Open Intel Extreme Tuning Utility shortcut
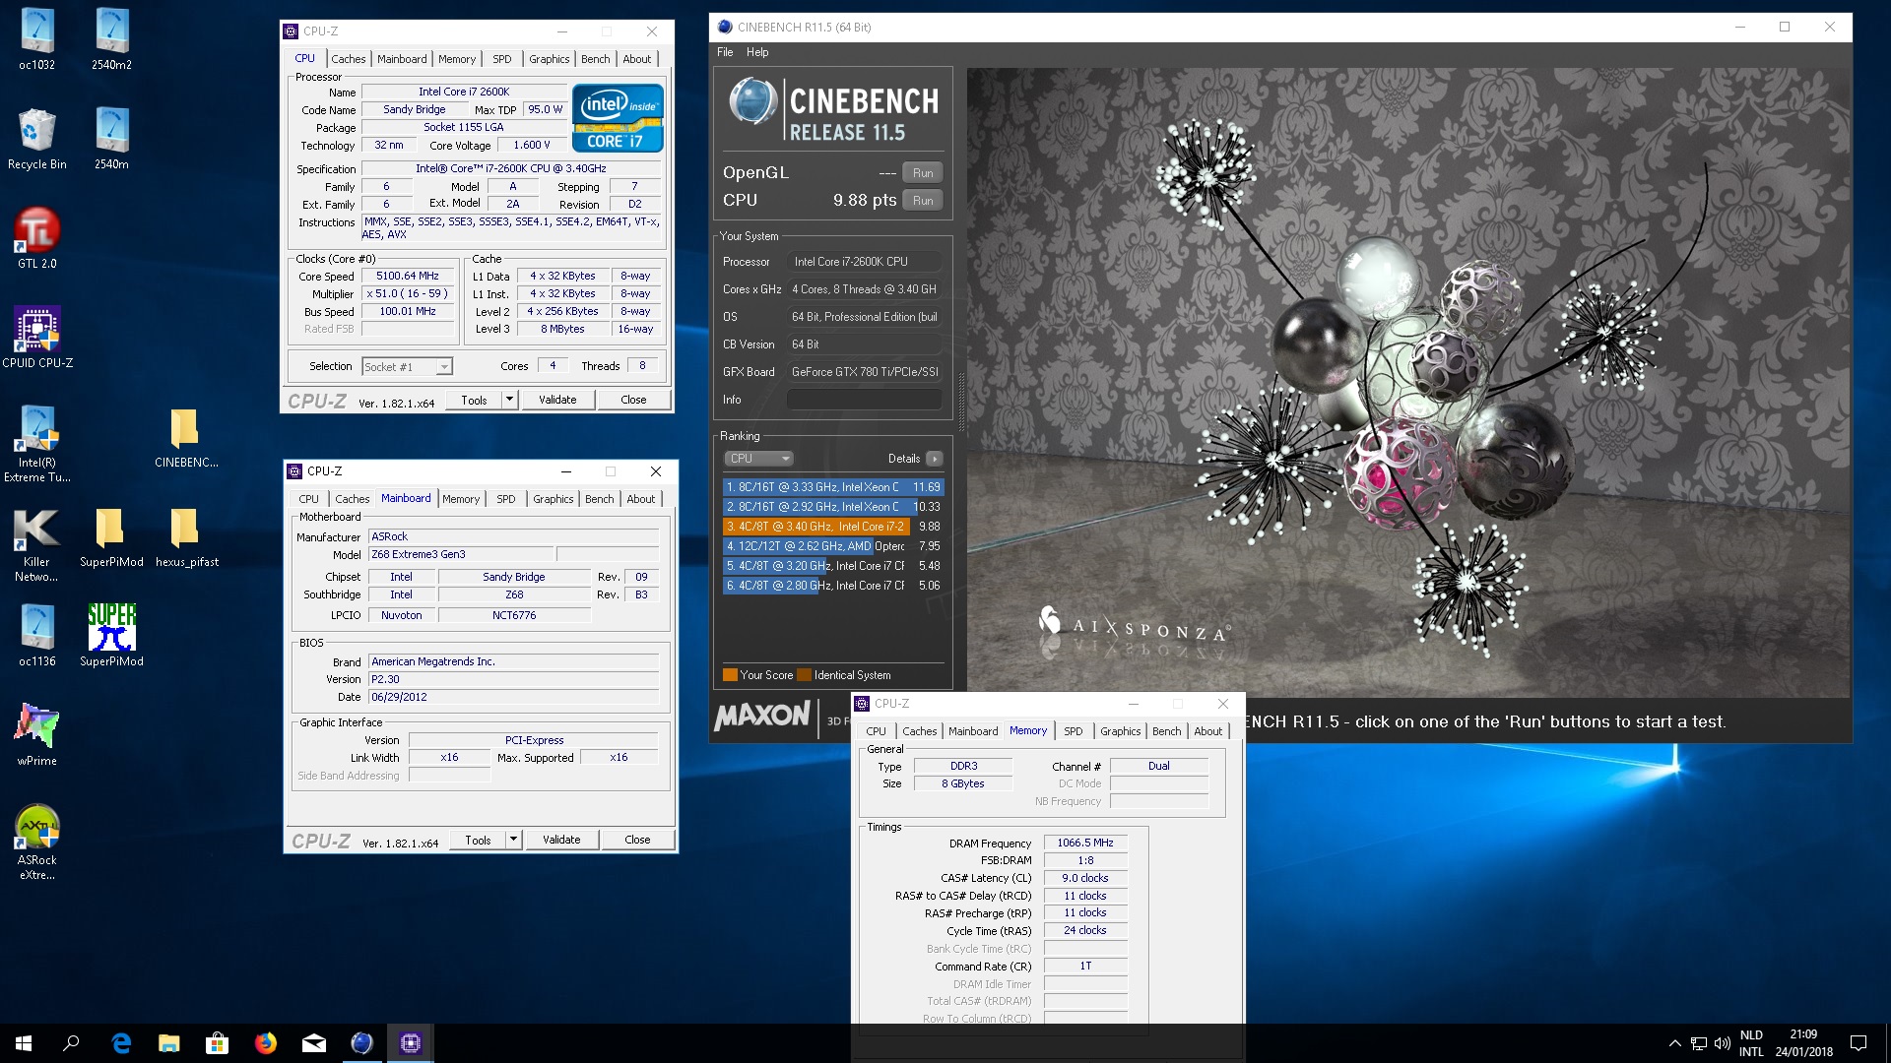 point(37,444)
